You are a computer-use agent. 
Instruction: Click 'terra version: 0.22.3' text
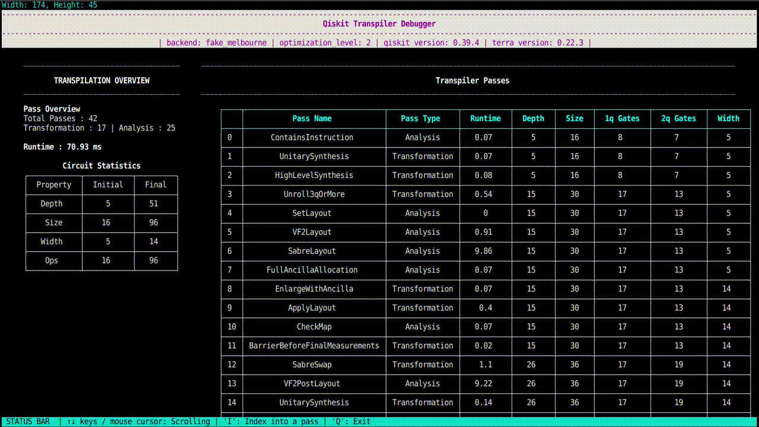538,43
